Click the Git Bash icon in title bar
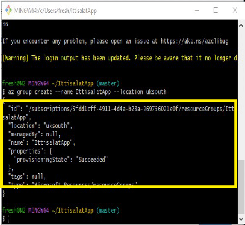The image size is (245, 225). [8, 10]
